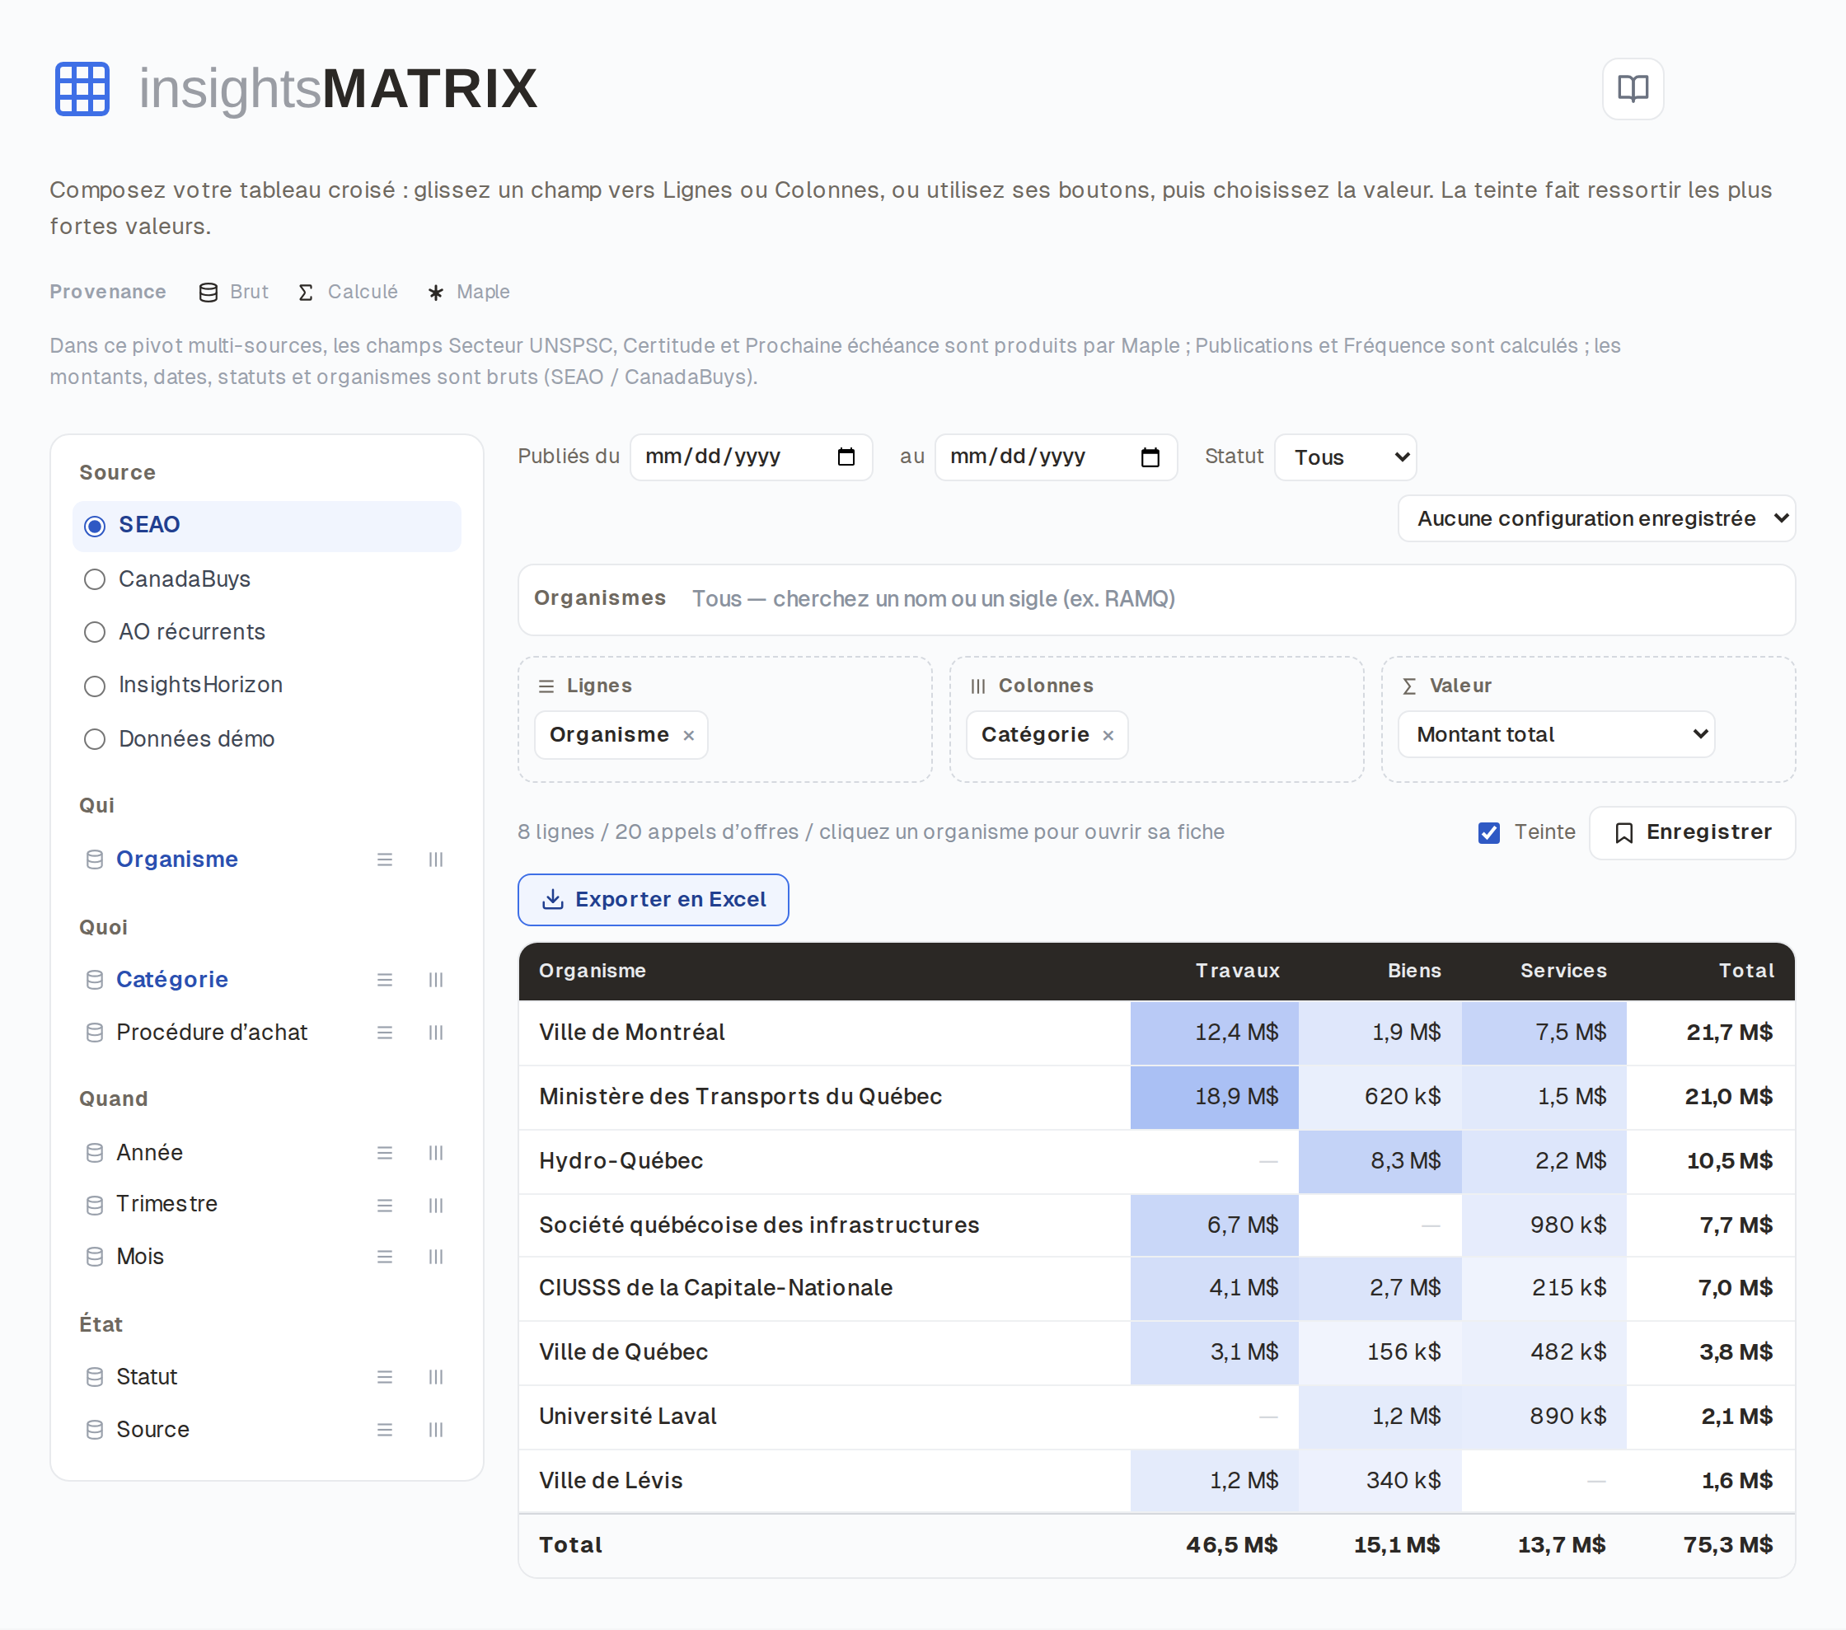The image size is (1846, 1630).
Task: Add Statut field to columns icon
Action: [435, 1376]
